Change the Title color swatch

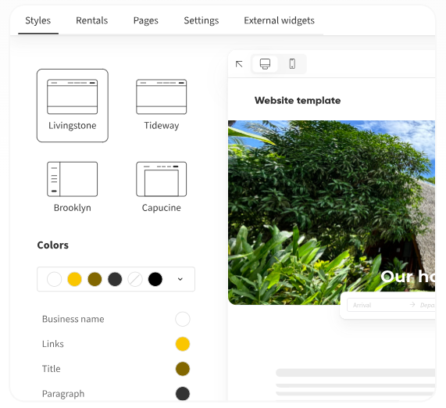click(x=182, y=369)
